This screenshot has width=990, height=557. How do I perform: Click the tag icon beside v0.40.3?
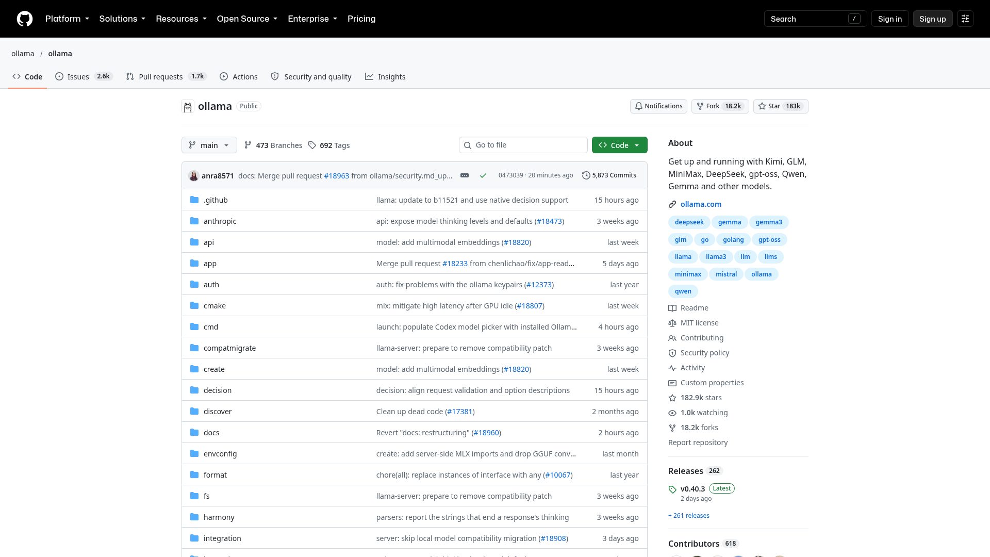pos(672,489)
